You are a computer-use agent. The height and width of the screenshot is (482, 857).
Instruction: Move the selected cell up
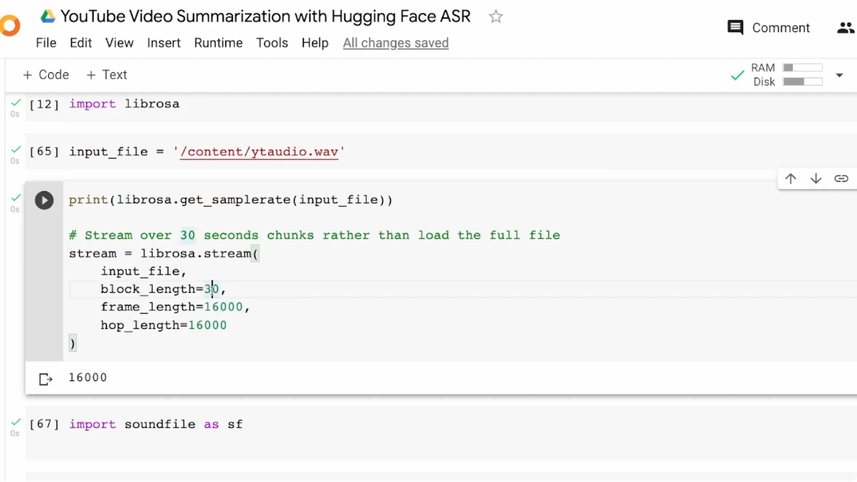[790, 178]
